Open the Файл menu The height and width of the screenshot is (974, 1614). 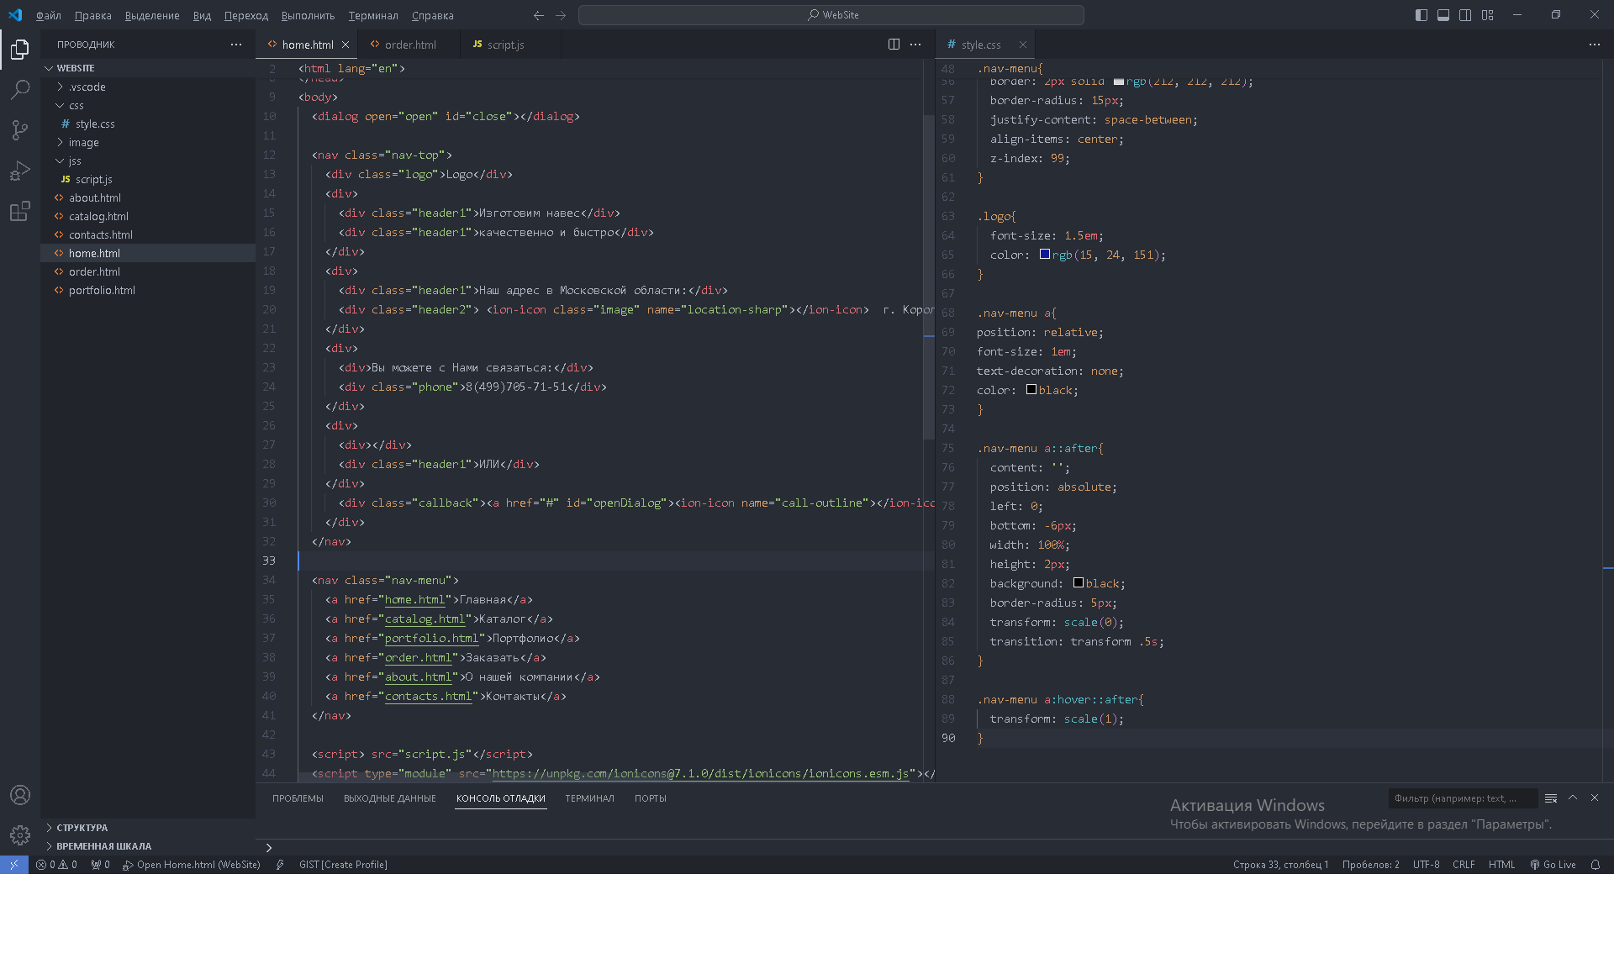(x=49, y=15)
